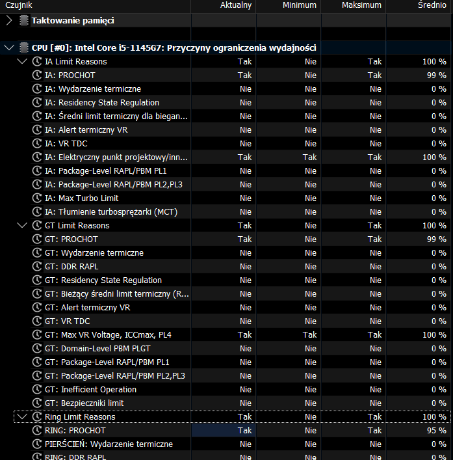Click the chip icon next to Taktowanie pamięci
Image resolution: width=453 pixels, height=460 pixels.
[24, 21]
